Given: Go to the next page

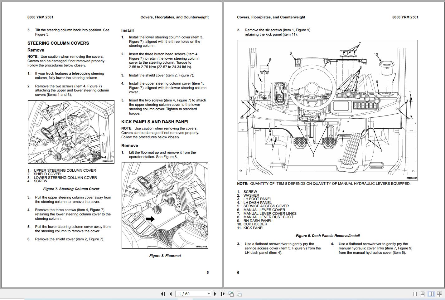Looking at the screenshot, I should (215, 294).
